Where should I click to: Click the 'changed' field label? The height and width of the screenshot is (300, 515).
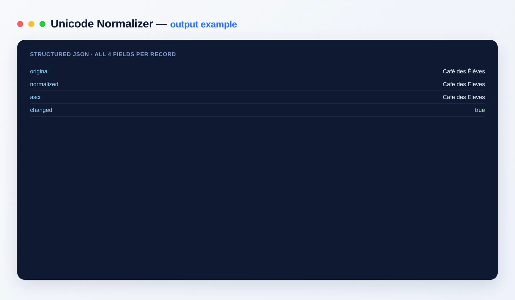coord(41,110)
